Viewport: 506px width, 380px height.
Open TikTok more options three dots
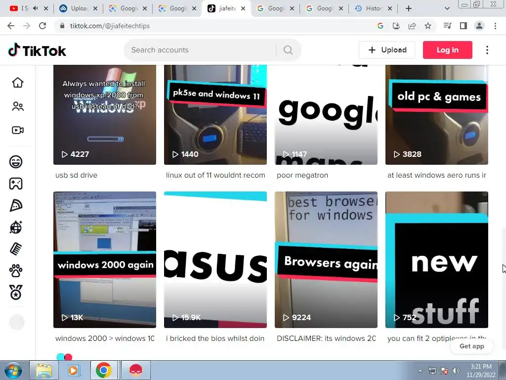point(487,50)
